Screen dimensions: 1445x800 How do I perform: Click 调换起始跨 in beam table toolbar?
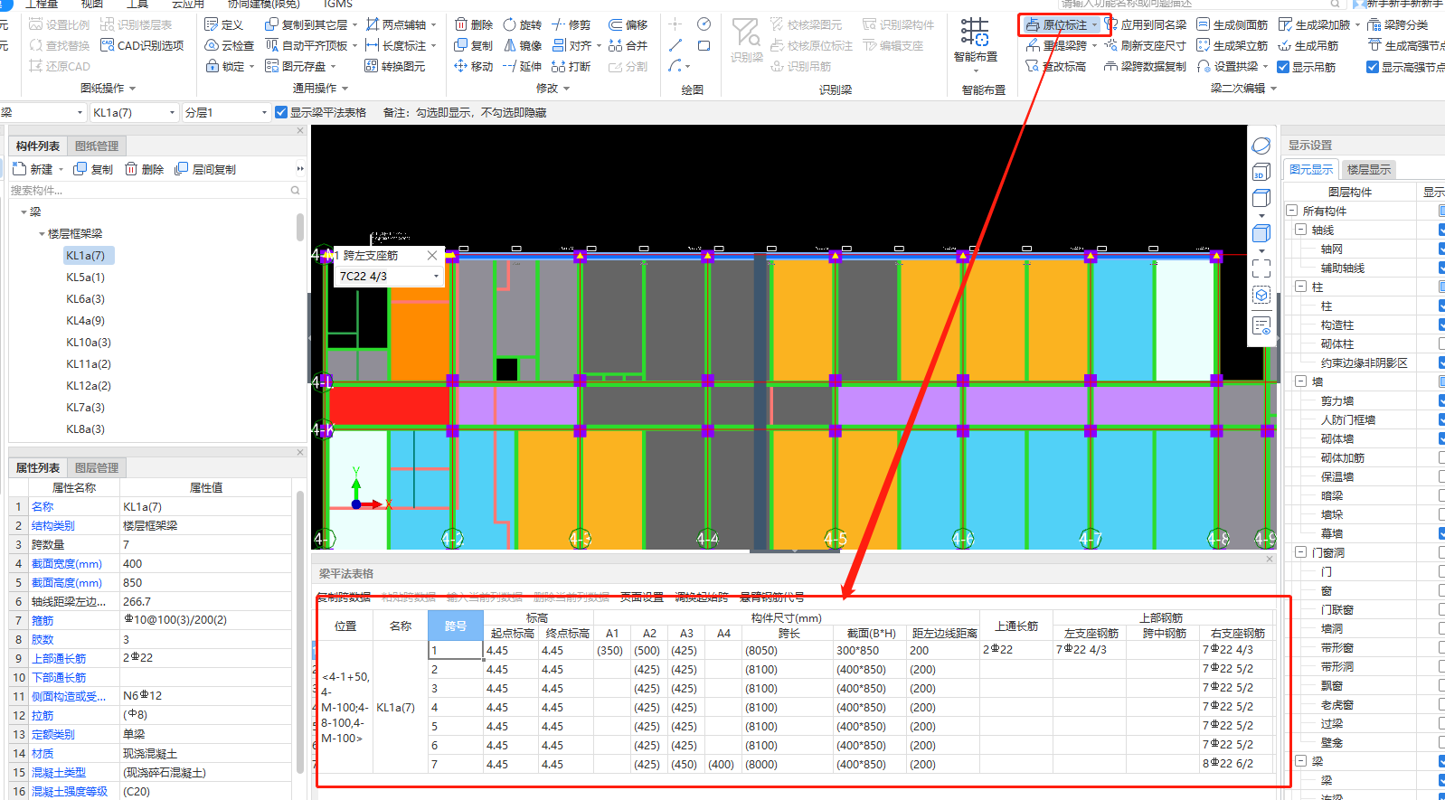[x=702, y=598]
